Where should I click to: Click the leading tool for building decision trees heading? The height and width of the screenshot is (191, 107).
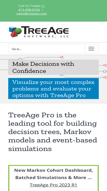(53, 132)
